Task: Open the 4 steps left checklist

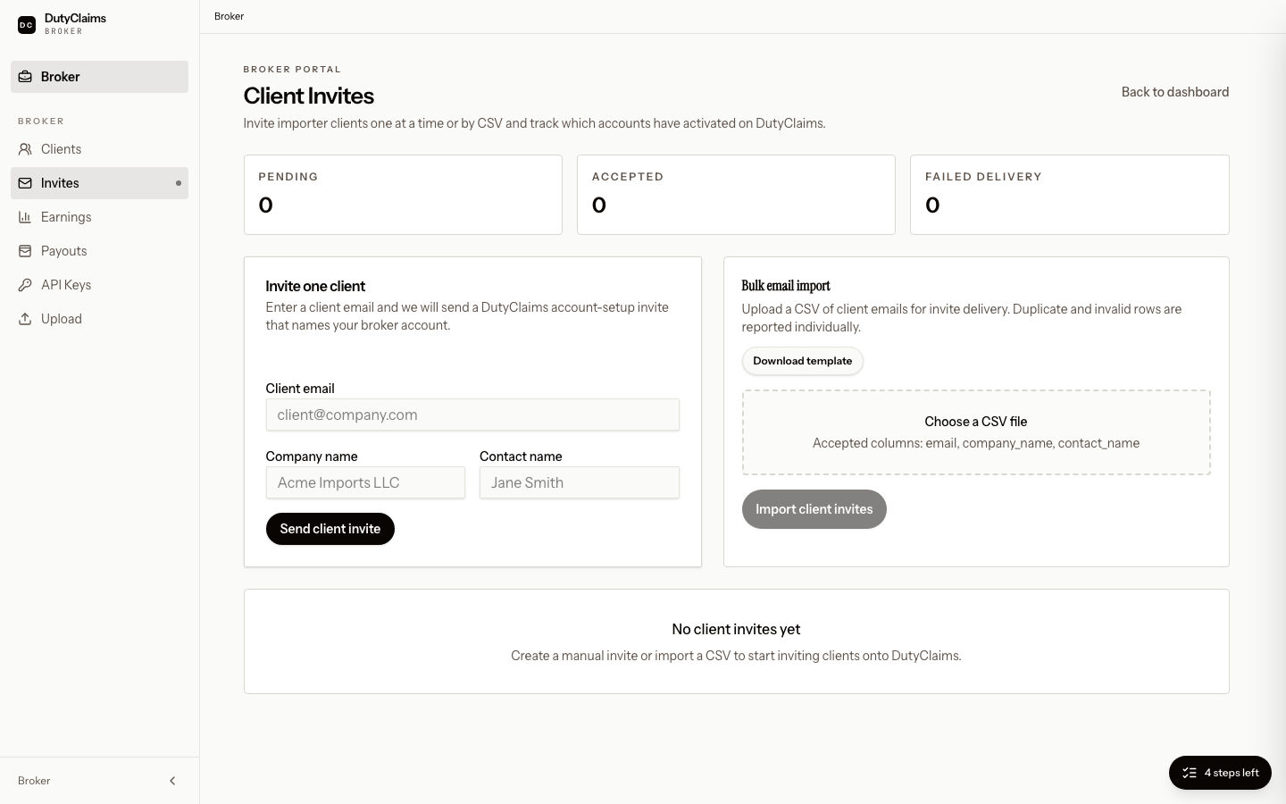Action: pos(1220,773)
